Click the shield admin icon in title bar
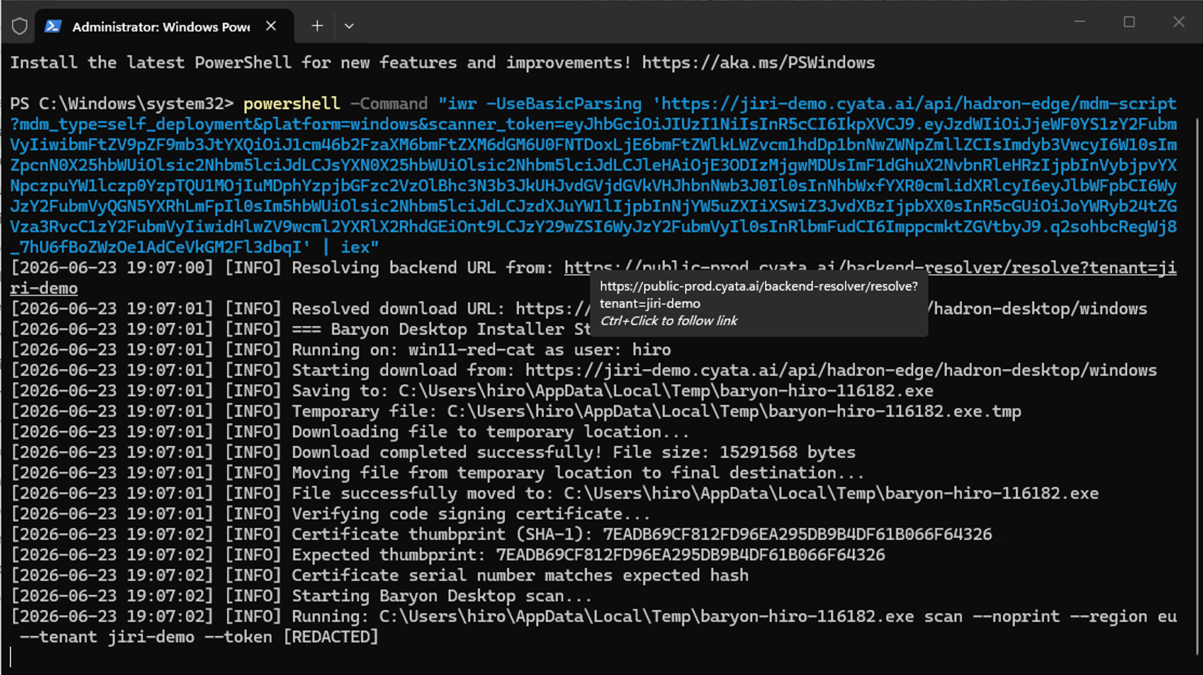The height and width of the screenshot is (675, 1203). pyautogui.click(x=19, y=26)
